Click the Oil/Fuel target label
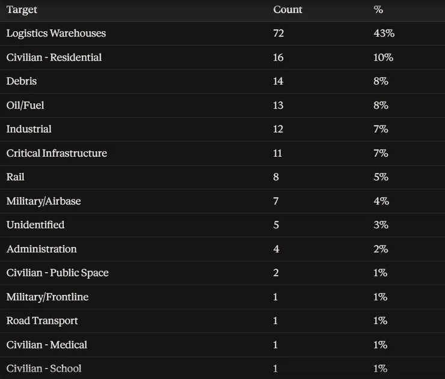 [x=25, y=105]
